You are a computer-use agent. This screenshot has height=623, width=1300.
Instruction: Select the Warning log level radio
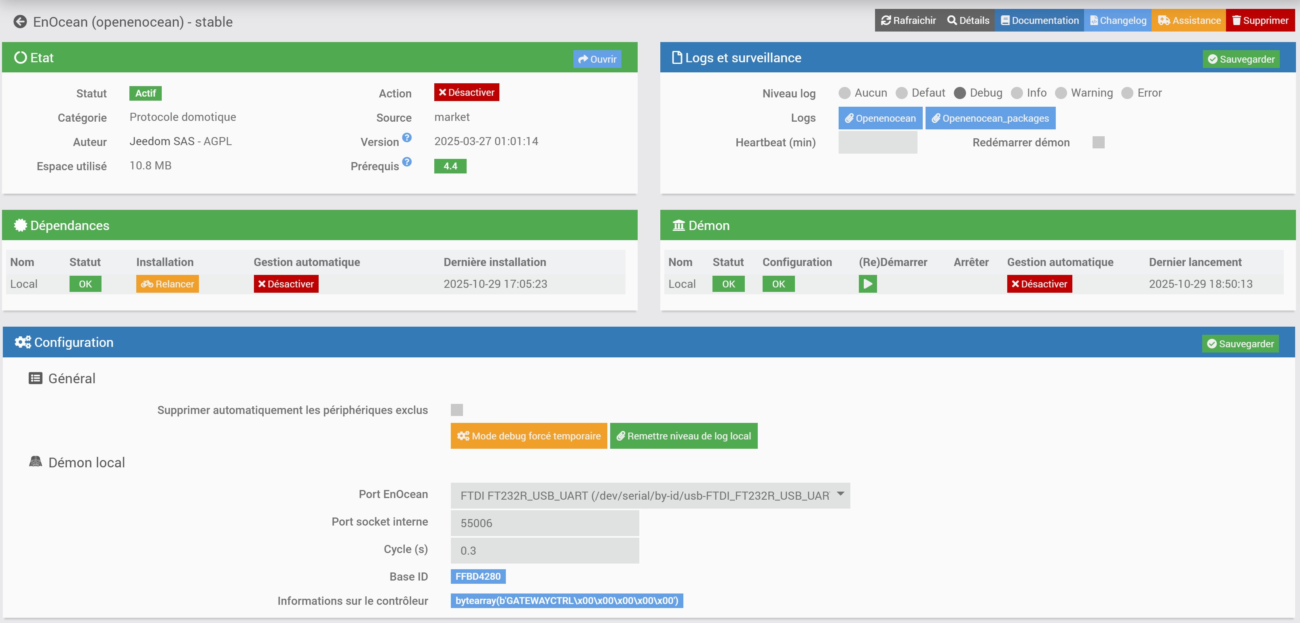[1060, 93]
